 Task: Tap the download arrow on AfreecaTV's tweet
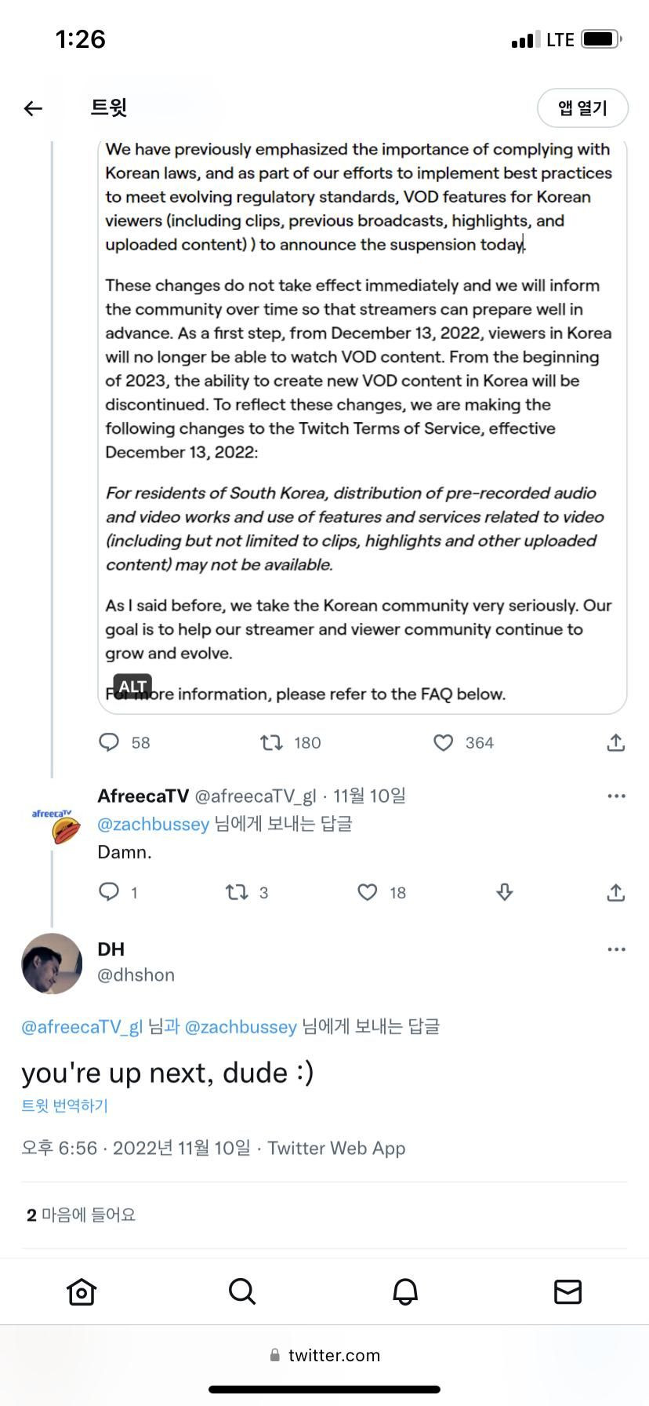click(x=505, y=892)
